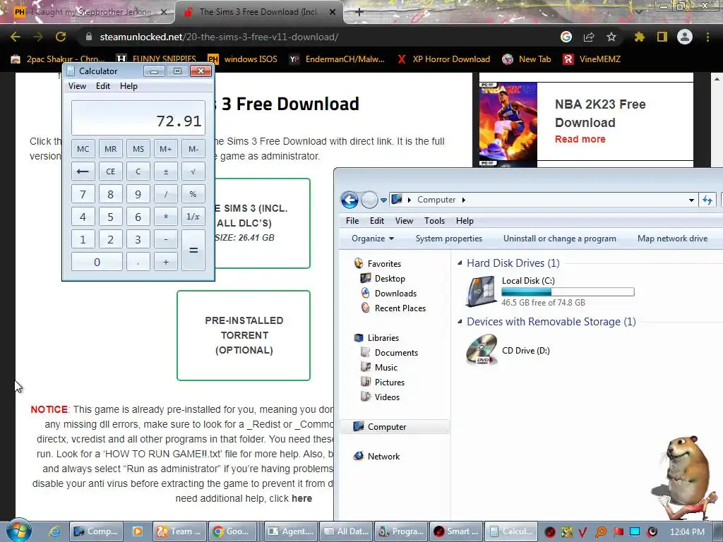Click System properties in Explorer toolbar
The height and width of the screenshot is (542, 723).
[x=448, y=239]
